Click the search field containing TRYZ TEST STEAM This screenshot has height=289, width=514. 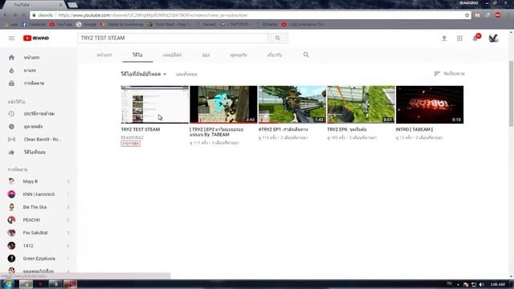tap(173, 38)
